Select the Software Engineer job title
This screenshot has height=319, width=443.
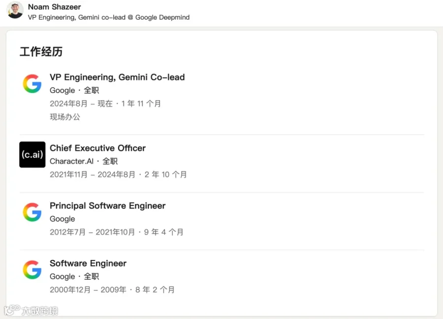[x=88, y=263]
